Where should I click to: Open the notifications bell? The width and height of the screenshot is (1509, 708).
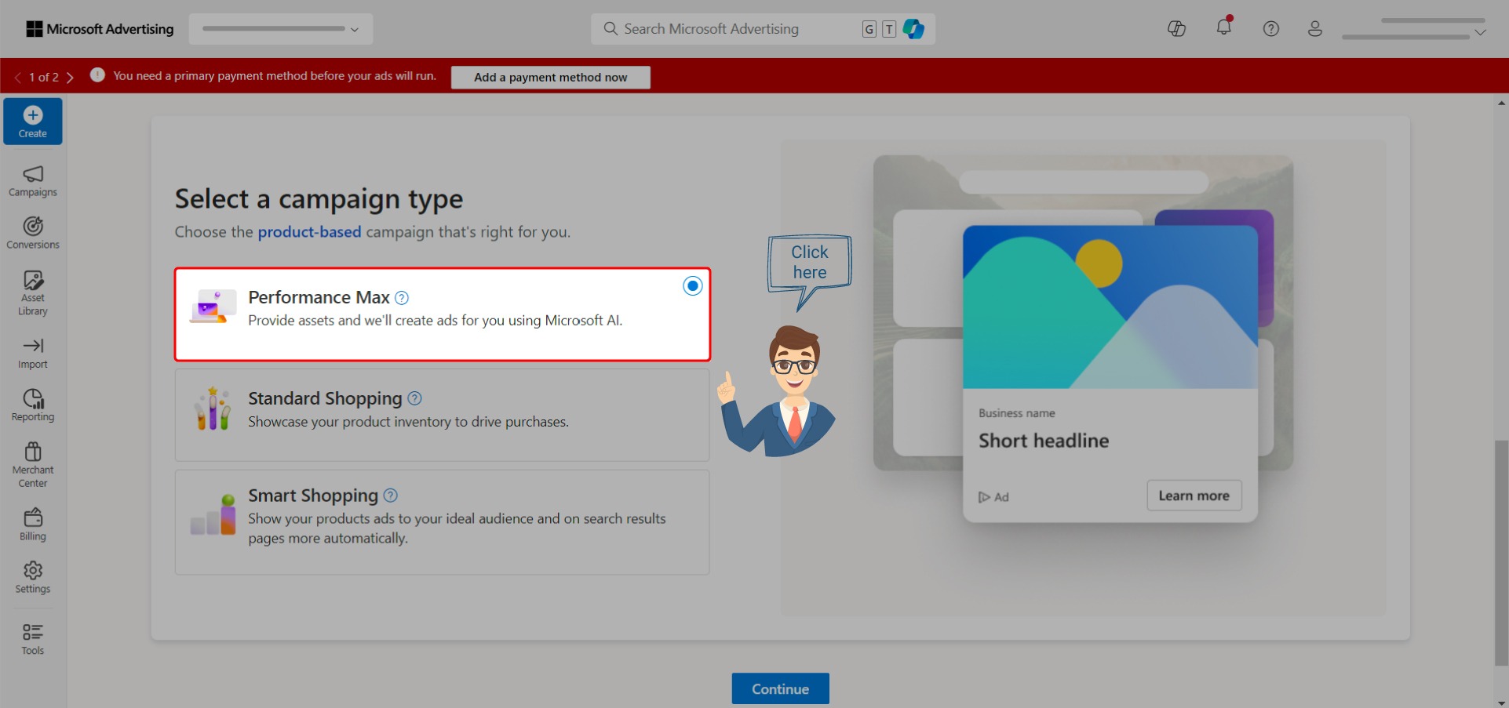(x=1223, y=28)
